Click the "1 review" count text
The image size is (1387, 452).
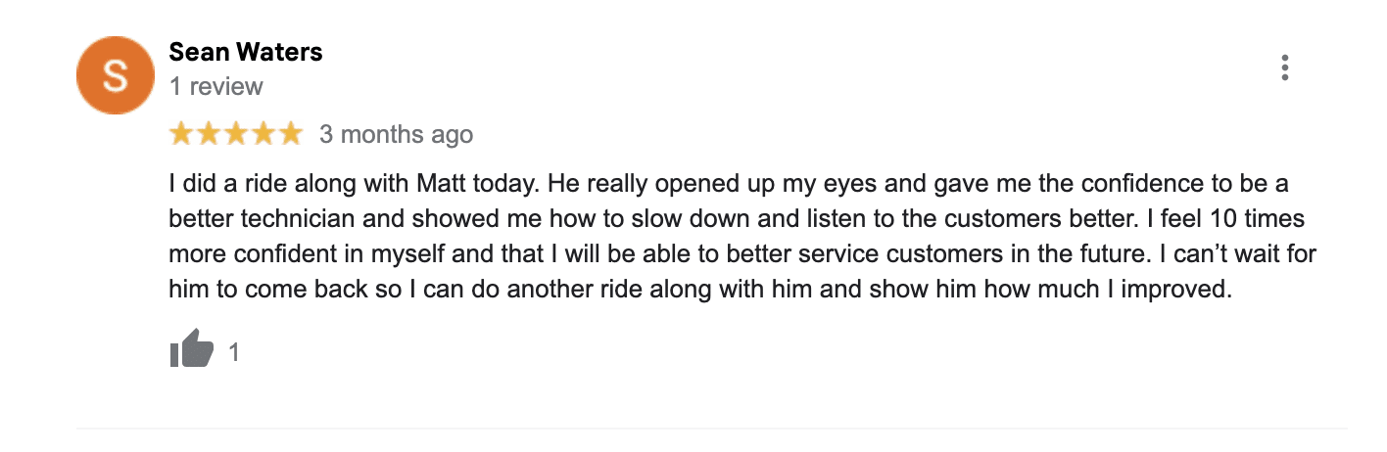click(x=215, y=87)
